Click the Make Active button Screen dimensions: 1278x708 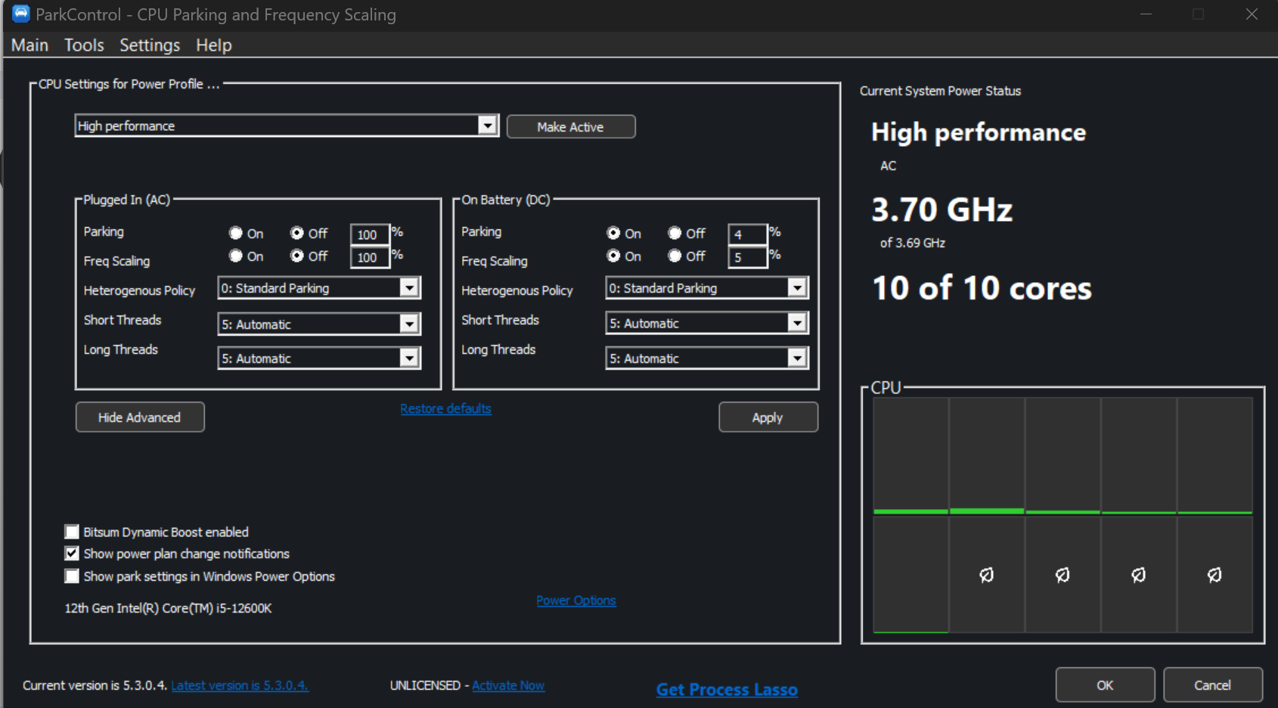pos(571,126)
